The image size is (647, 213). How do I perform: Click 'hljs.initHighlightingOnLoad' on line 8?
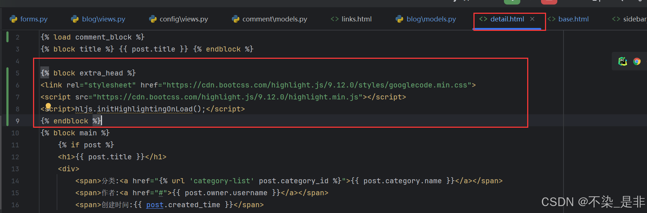134,109
